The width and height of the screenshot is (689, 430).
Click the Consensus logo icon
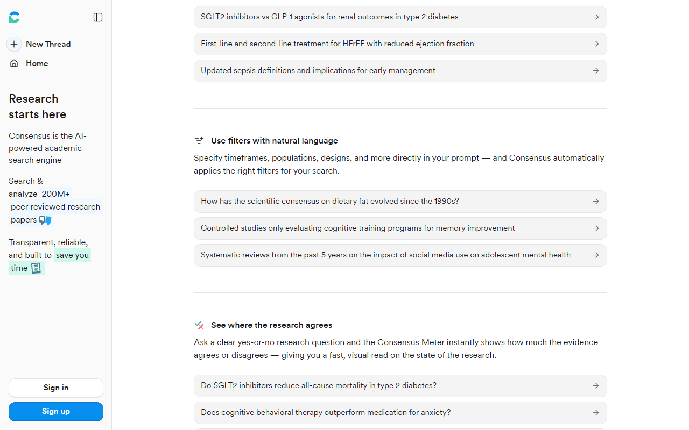pos(14,17)
